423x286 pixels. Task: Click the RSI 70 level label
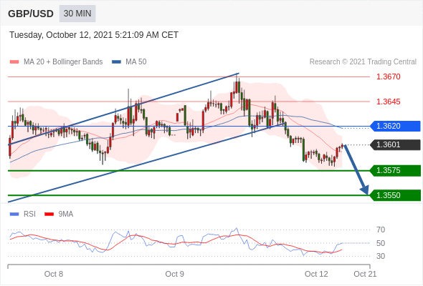point(381,230)
